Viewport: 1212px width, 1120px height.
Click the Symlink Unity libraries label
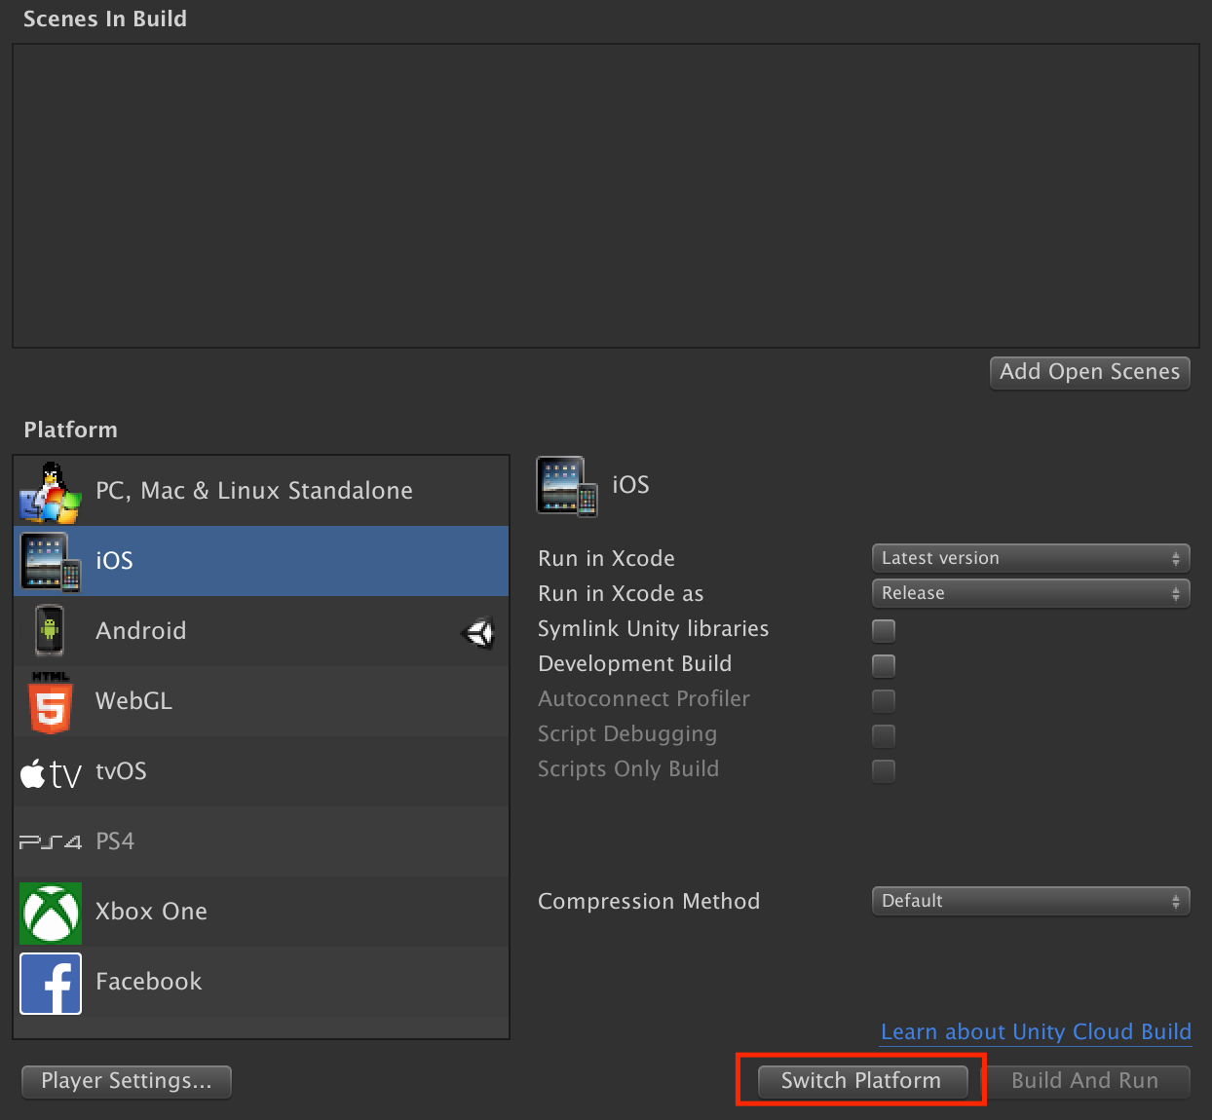(654, 629)
